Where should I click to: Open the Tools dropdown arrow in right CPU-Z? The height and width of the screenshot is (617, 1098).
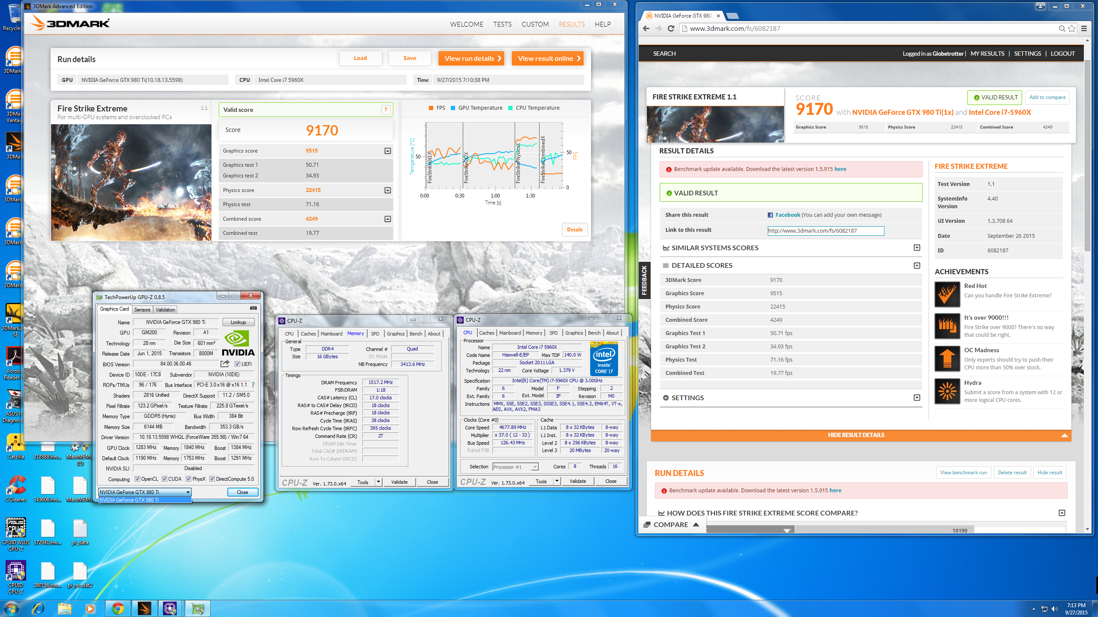pos(557,481)
